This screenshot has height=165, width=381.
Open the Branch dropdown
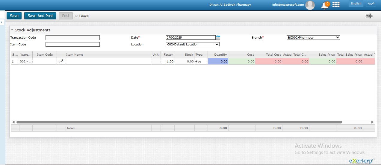click(313, 38)
